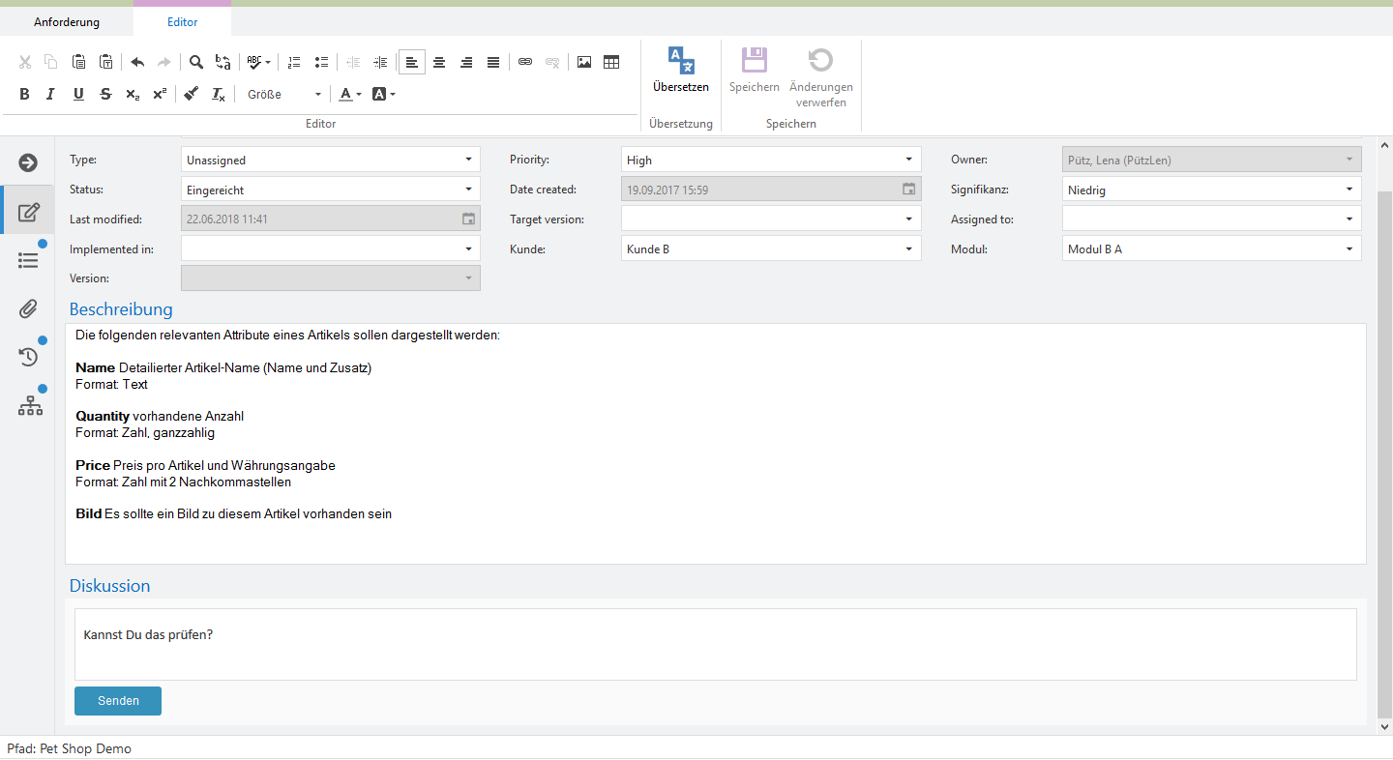
Task: Toggle underline formatting
Action: [78, 94]
